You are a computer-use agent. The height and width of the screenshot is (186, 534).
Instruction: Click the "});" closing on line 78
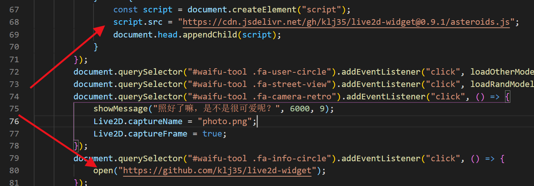pos(81,146)
